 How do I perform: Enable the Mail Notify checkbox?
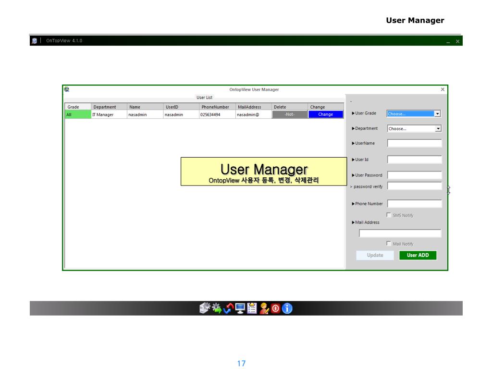(389, 244)
